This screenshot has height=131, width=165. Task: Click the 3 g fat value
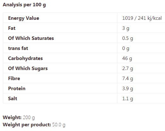[126, 28]
